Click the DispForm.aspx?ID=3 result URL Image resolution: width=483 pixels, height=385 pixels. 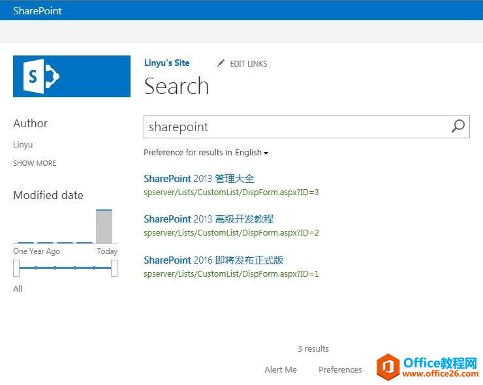point(231,192)
